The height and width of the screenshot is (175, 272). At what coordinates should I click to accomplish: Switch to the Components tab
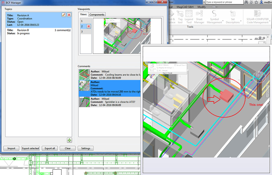pos(97,14)
